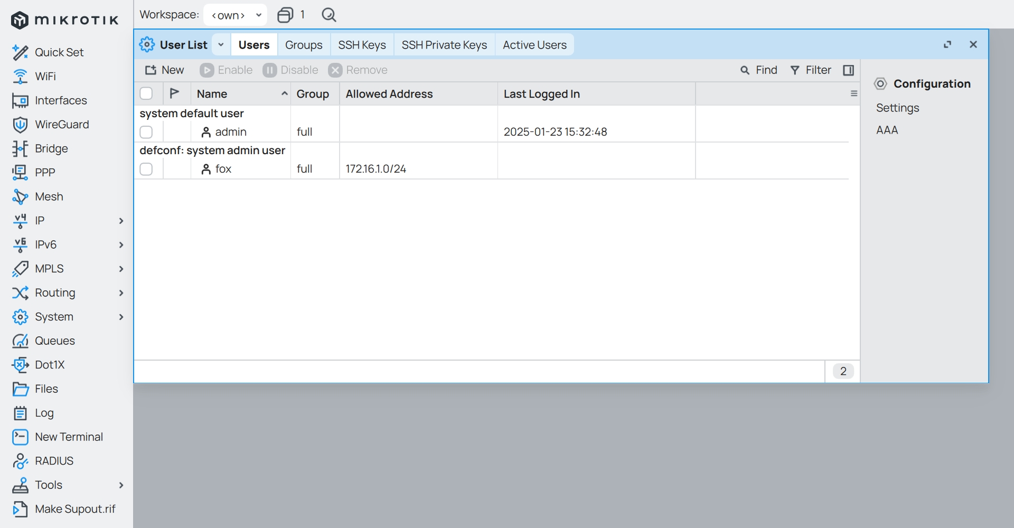
Task: Check the box for the fox user
Action: (x=146, y=169)
